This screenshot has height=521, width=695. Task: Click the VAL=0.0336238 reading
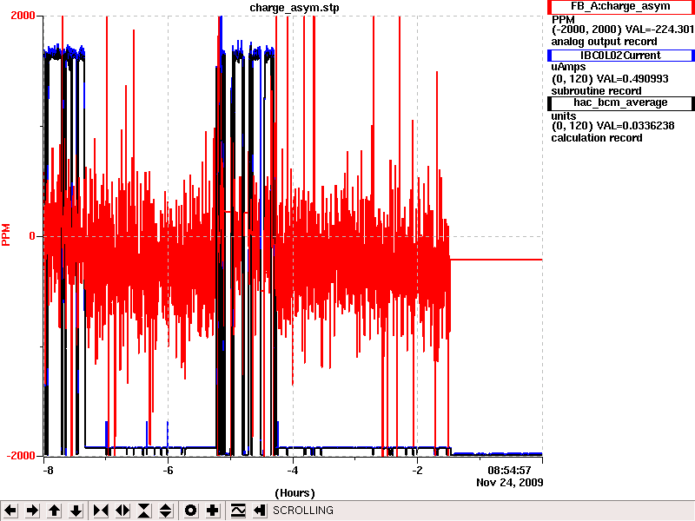(x=636, y=126)
